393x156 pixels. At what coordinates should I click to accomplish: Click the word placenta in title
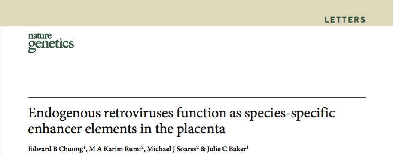[x=201, y=129]
